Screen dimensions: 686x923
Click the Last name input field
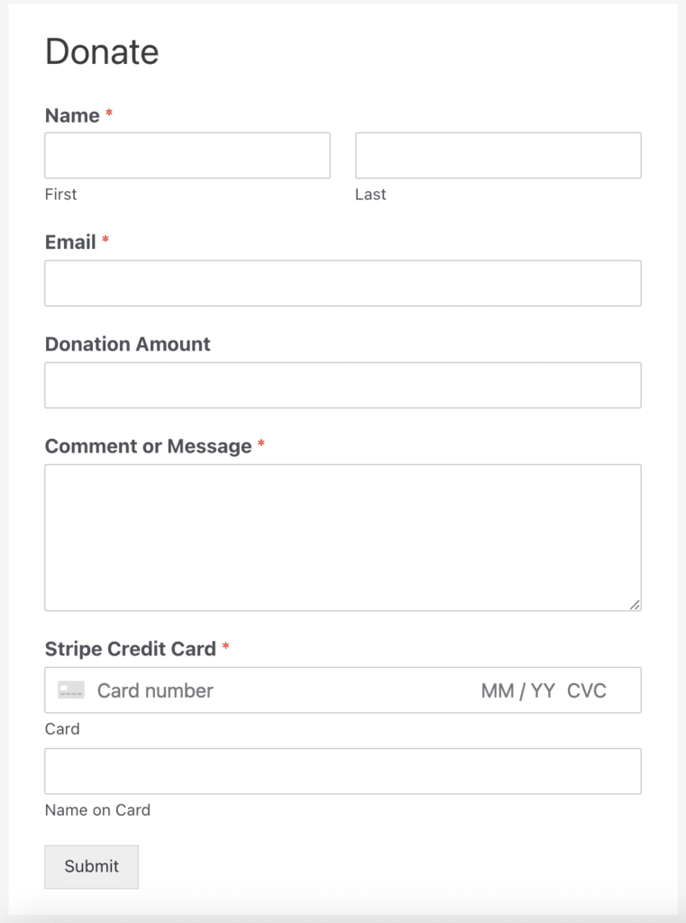(x=496, y=154)
